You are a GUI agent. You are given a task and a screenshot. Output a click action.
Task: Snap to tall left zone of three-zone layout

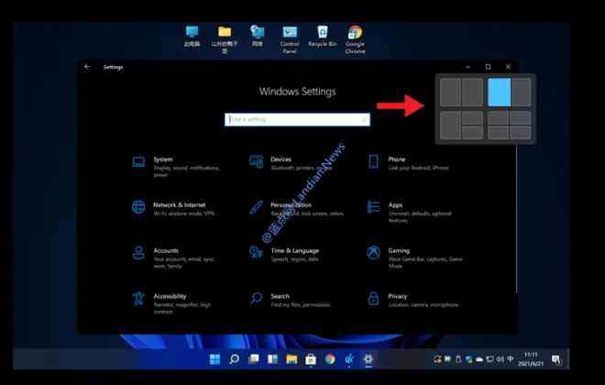point(450,126)
